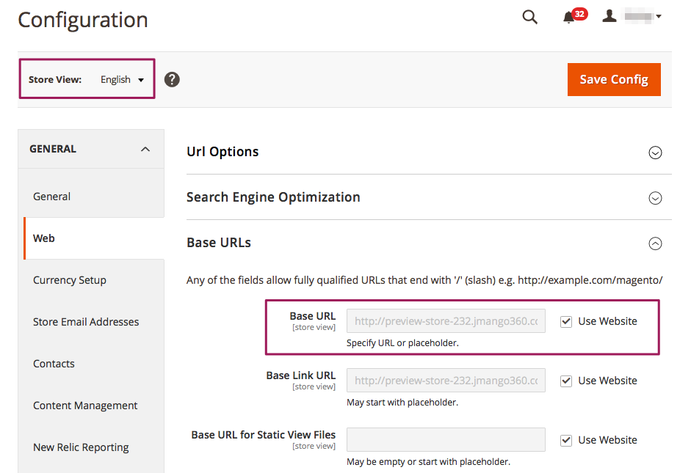Click the Save Config button
Image resolution: width=691 pixels, height=473 pixels.
[613, 79]
